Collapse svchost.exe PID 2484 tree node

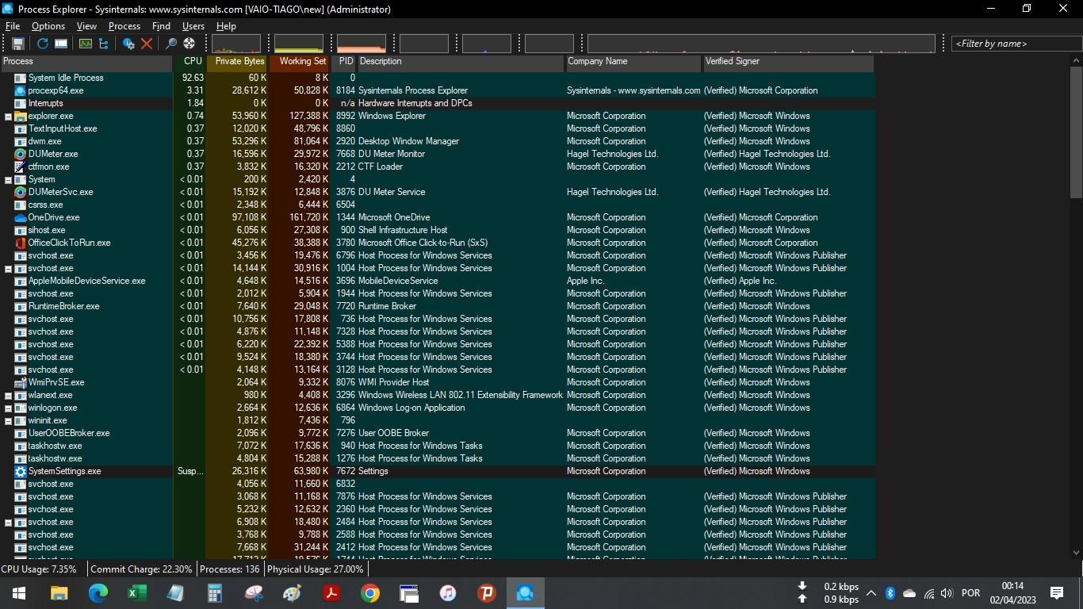[8, 523]
